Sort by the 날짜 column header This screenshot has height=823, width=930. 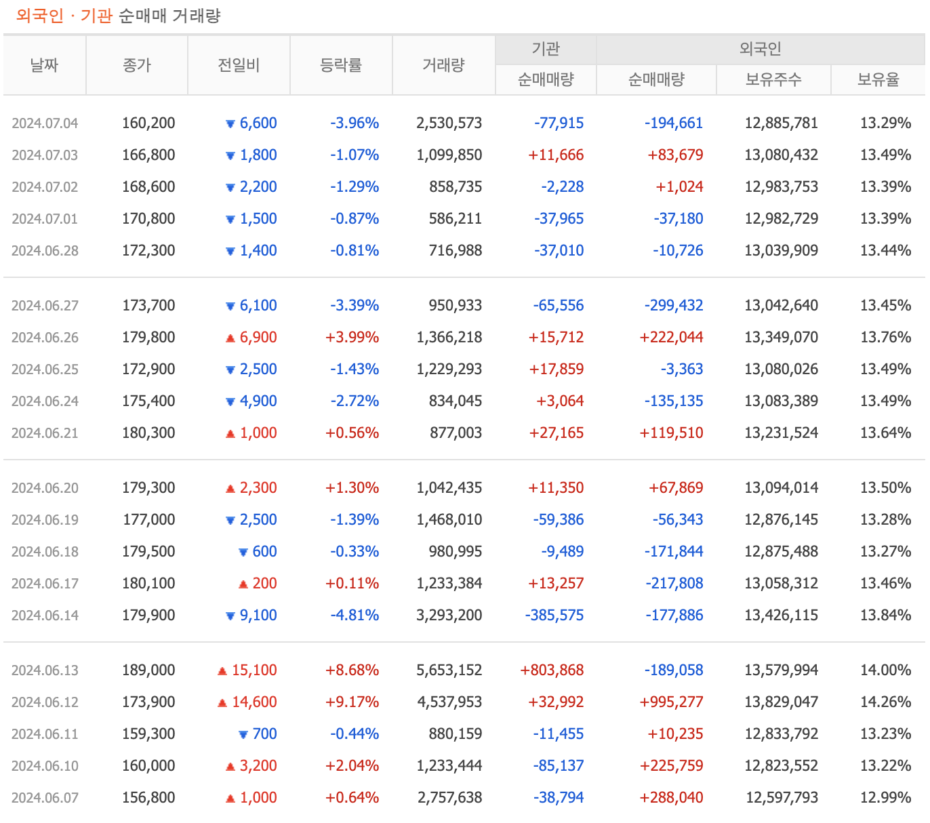[x=44, y=64]
